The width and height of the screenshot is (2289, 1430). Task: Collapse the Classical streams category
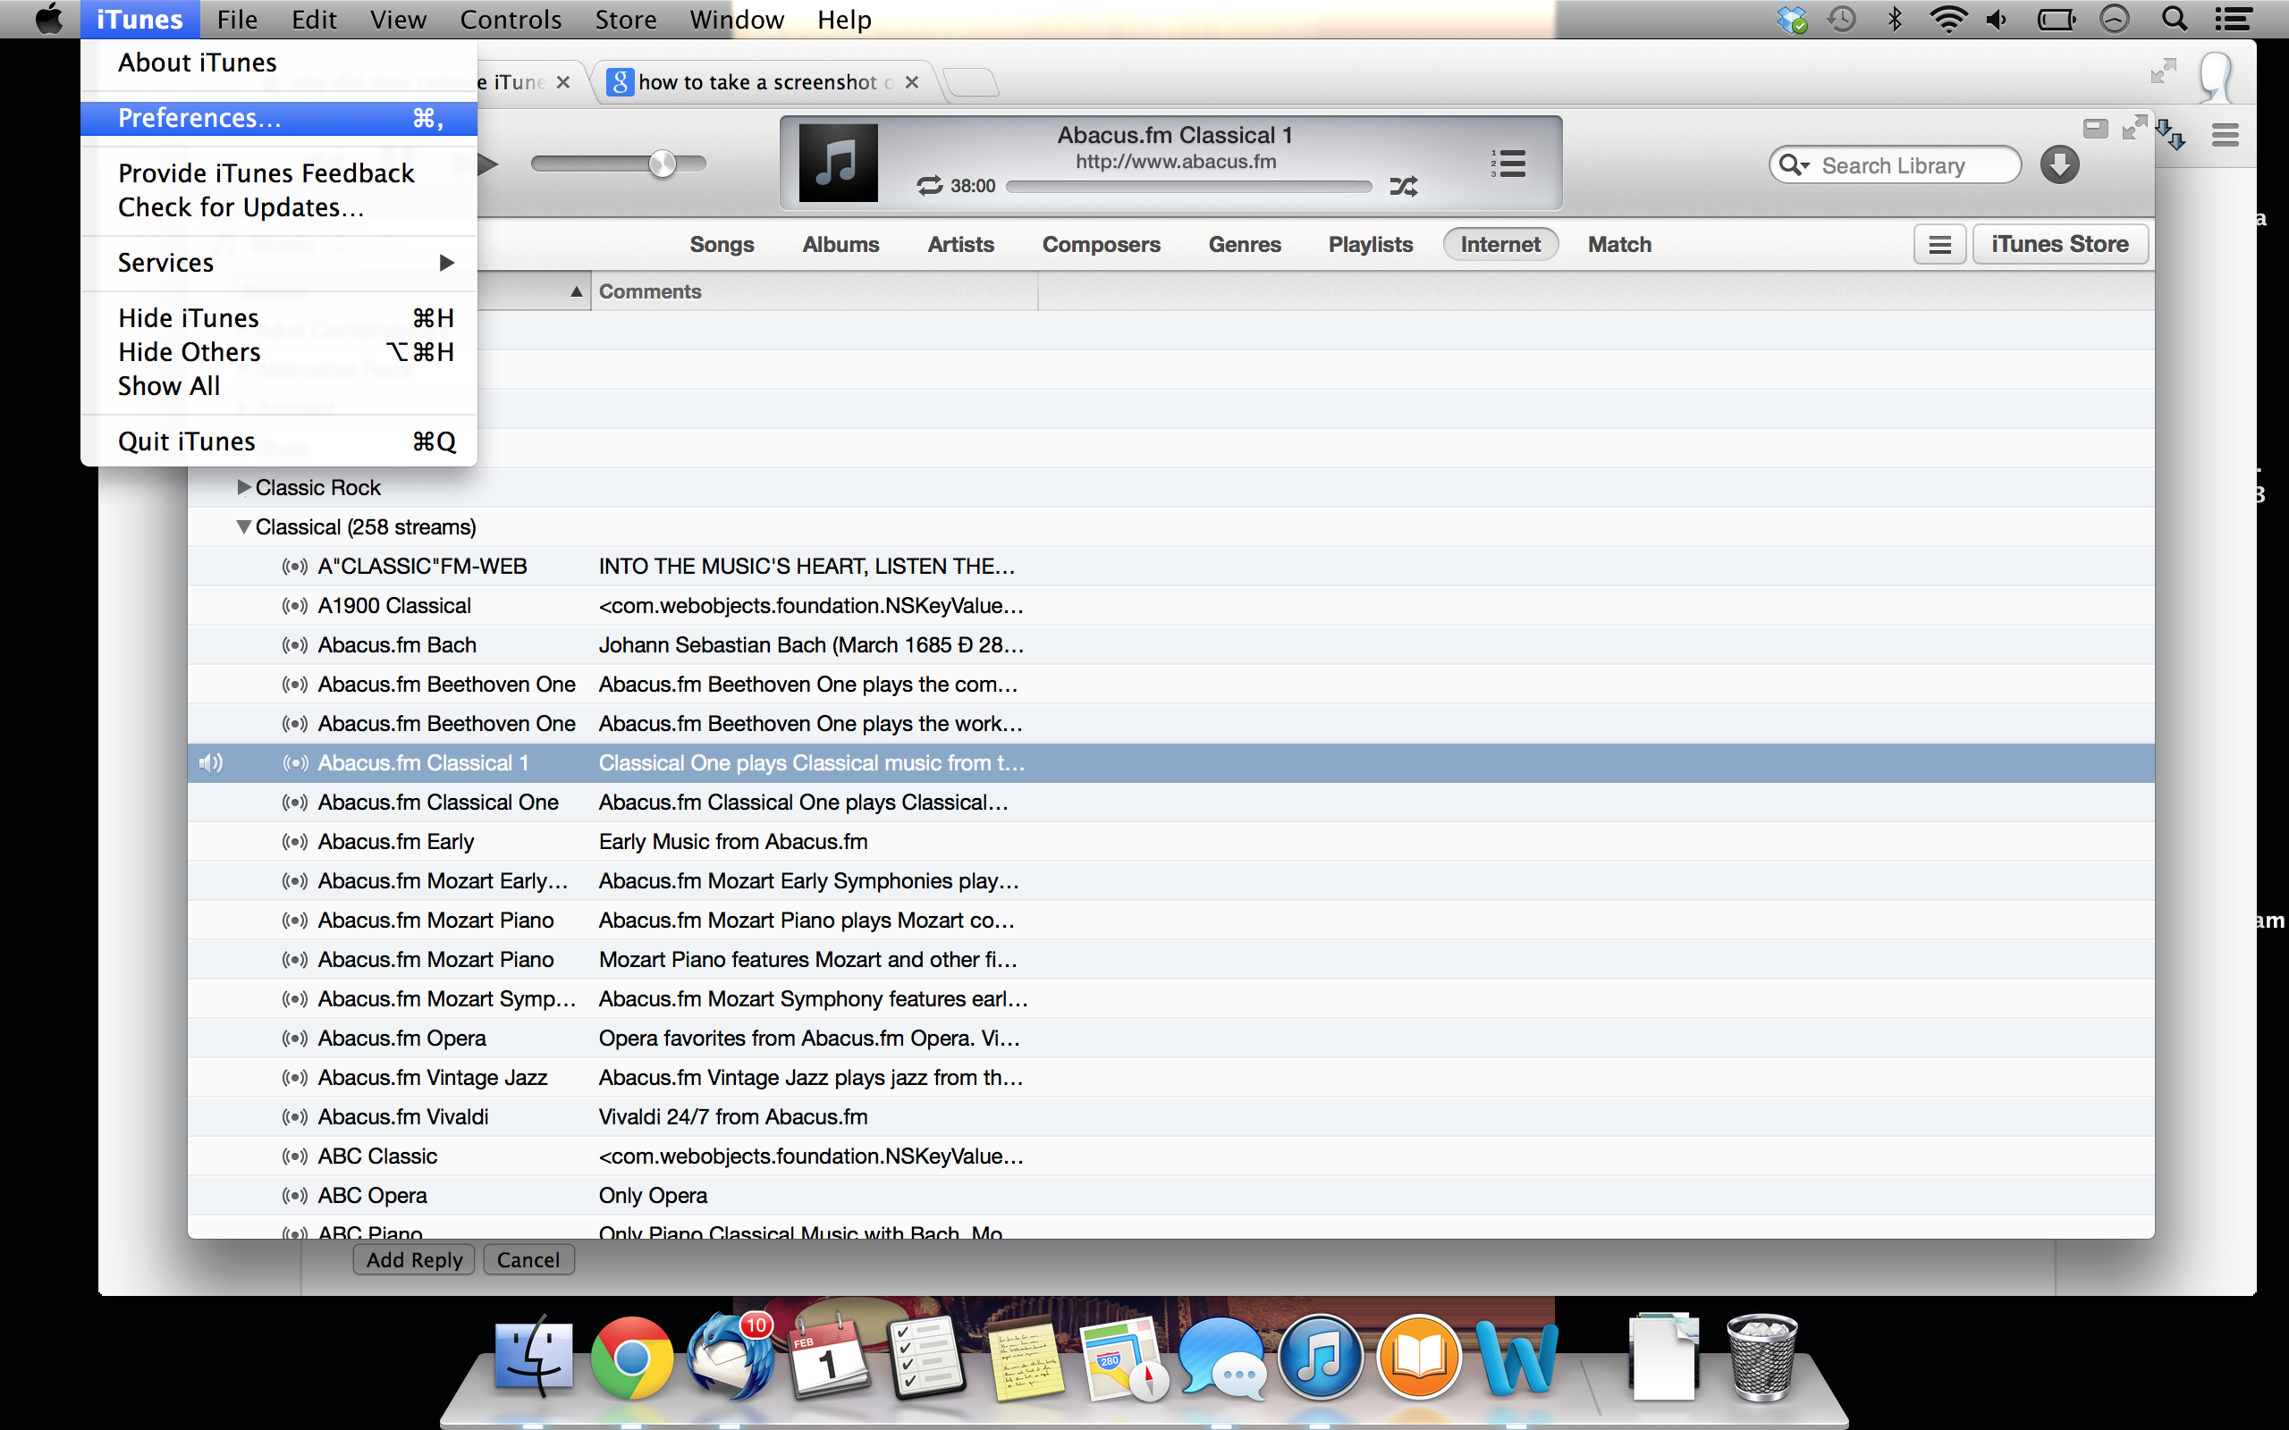click(x=243, y=526)
